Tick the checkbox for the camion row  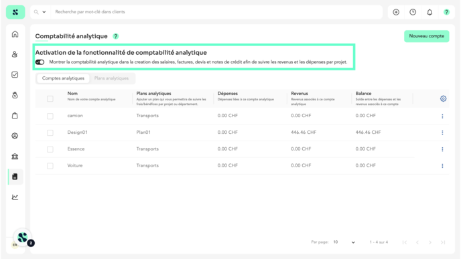pos(50,116)
